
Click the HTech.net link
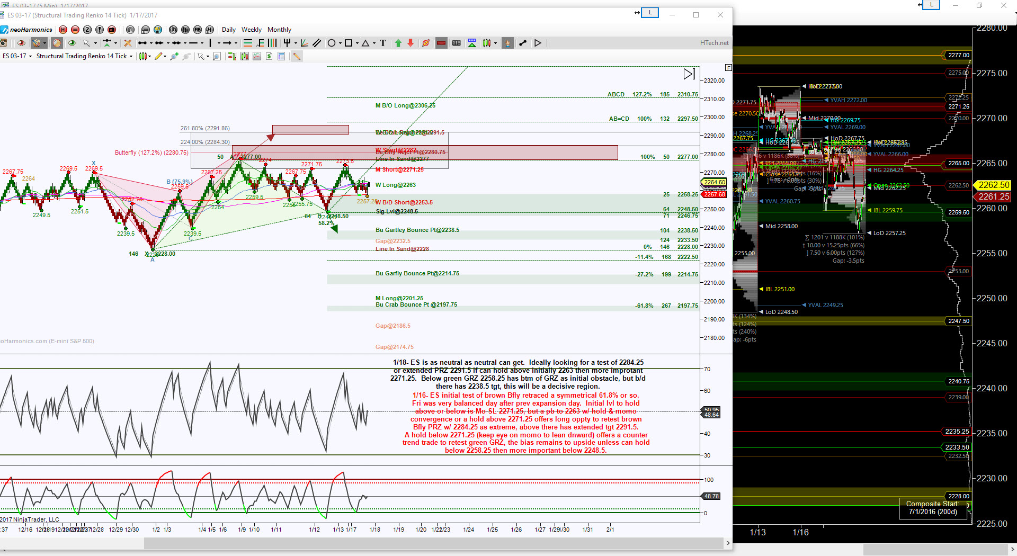coord(714,43)
